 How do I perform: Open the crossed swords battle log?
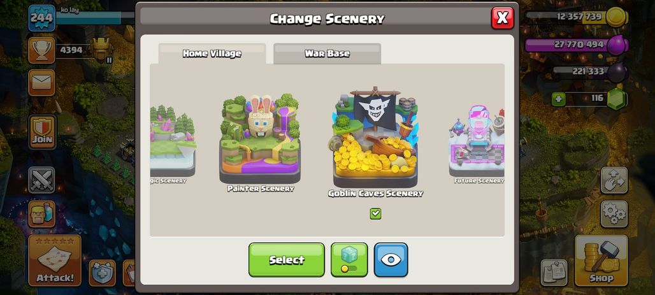pos(42,180)
